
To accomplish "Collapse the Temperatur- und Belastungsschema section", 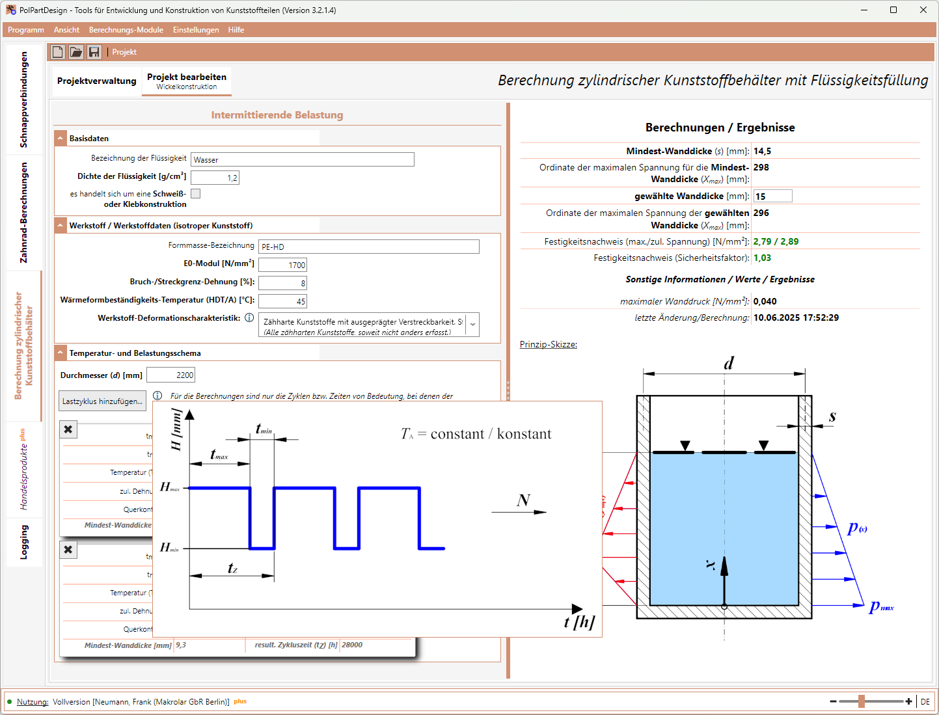I will point(61,353).
